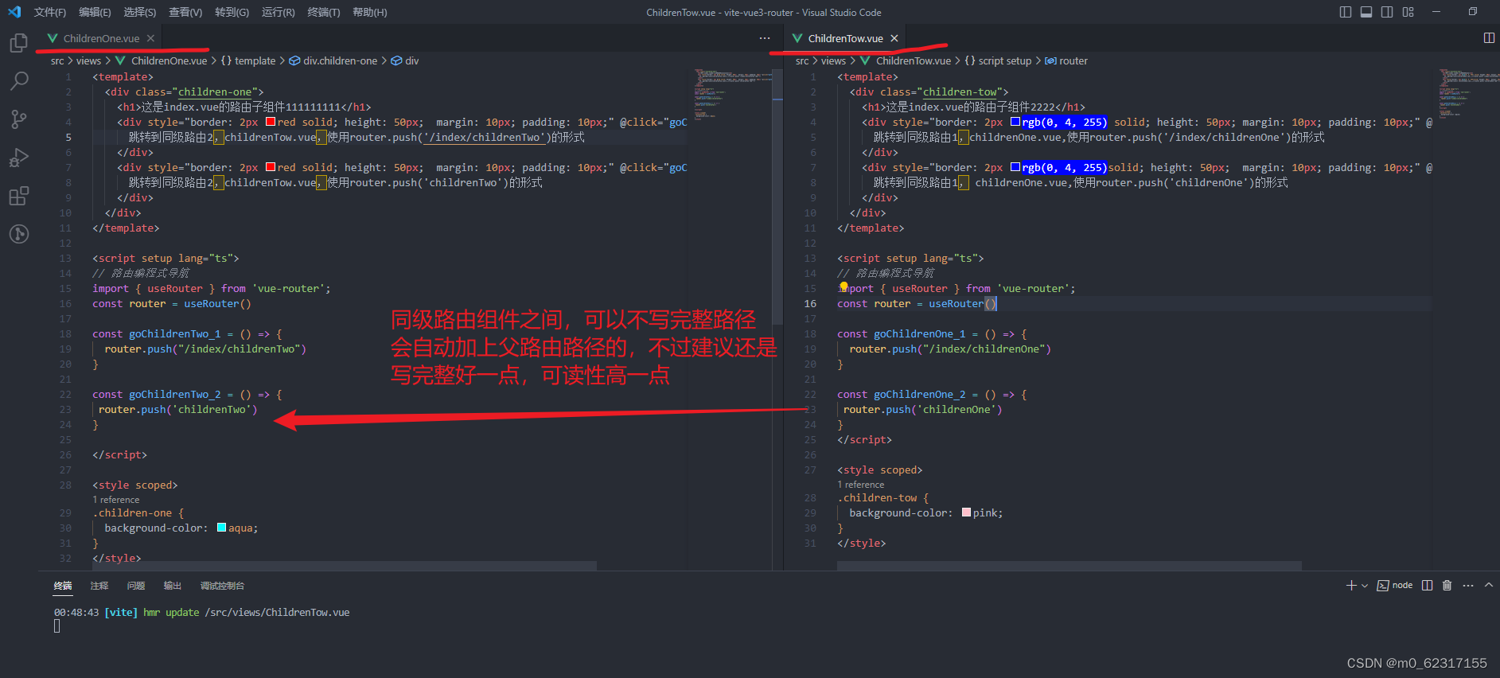Open the 转到(G) menu
The width and height of the screenshot is (1500, 678).
[x=232, y=12]
